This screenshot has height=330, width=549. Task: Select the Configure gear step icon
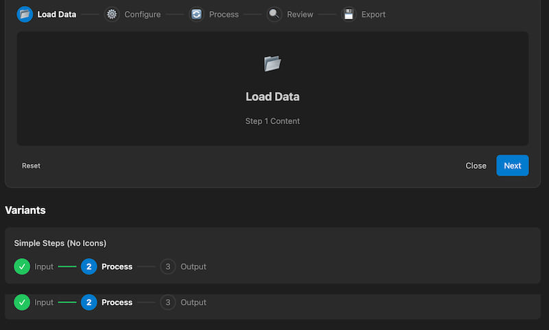pyautogui.click(x=112, y=14)
